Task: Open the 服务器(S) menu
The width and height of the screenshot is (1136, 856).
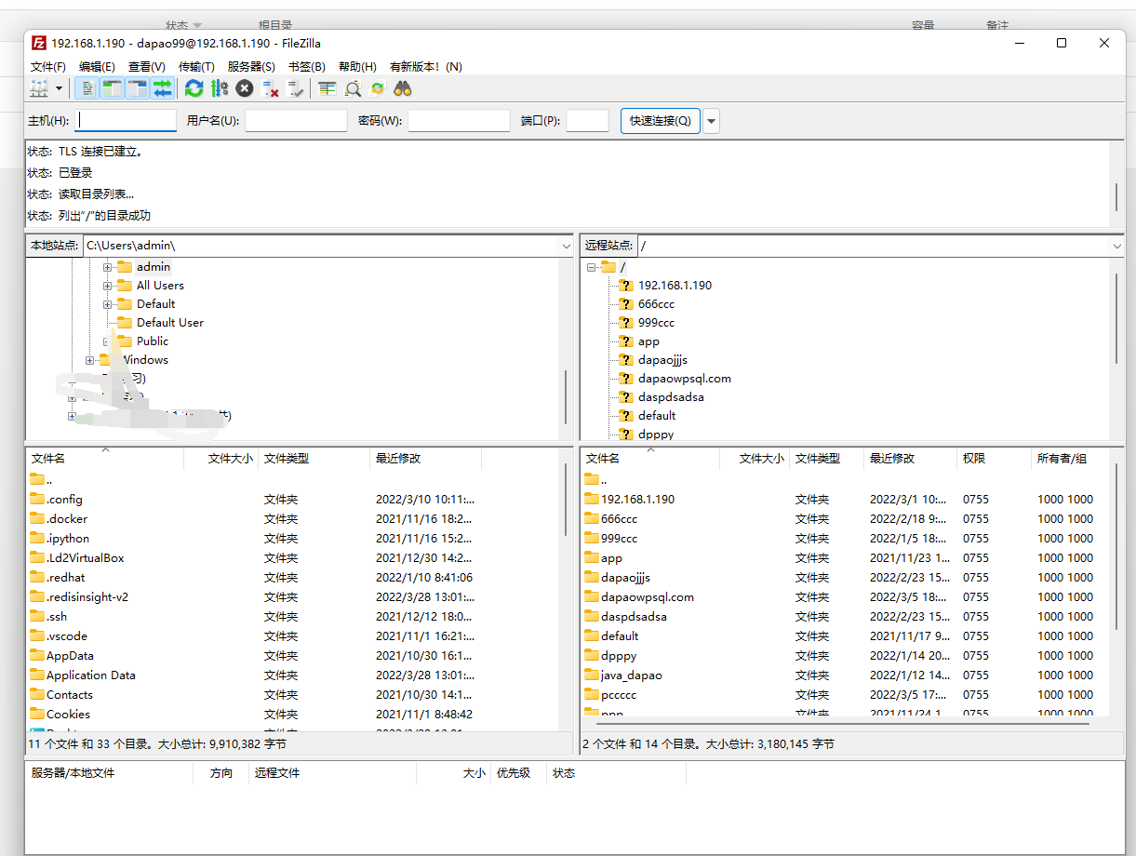Action: (251, 67)
